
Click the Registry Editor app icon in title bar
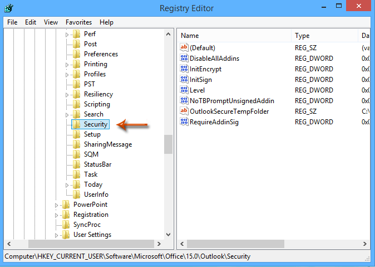coord(9,8)
